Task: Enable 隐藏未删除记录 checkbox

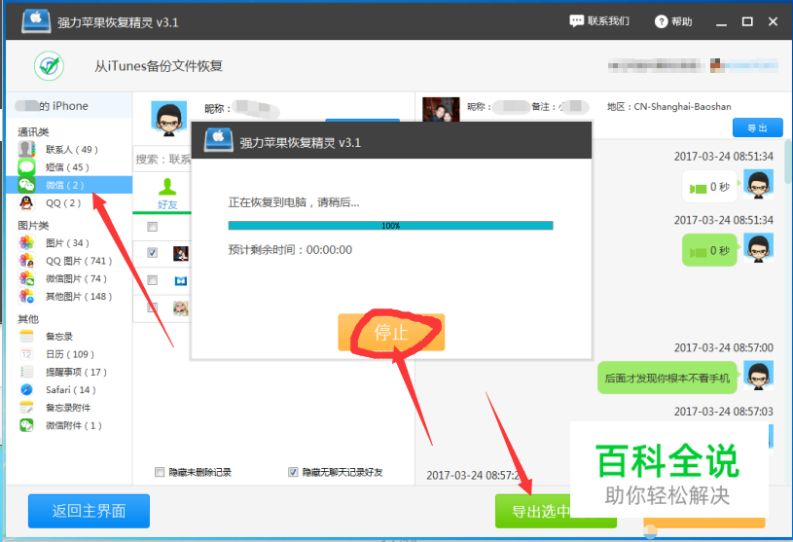Action: (160, 472)
